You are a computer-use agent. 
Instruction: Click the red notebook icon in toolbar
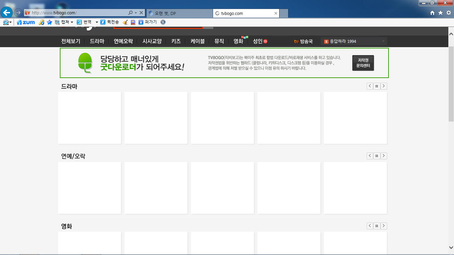click(x=133, y=22)
